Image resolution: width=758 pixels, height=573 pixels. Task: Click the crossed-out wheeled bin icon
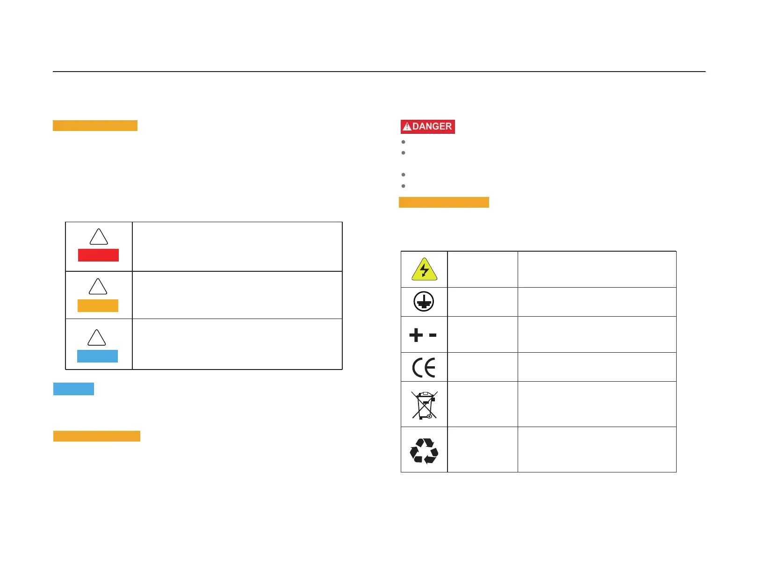tap(424, 405)
